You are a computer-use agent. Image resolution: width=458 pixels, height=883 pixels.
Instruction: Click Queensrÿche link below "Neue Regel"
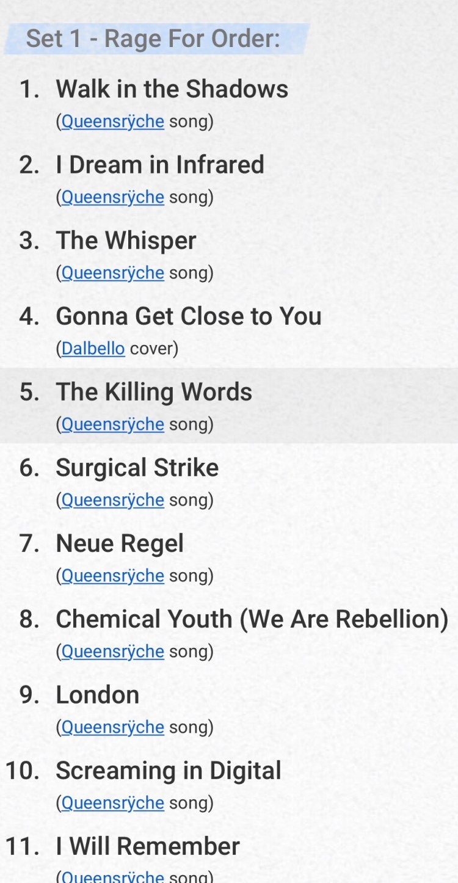click(112, 576)
